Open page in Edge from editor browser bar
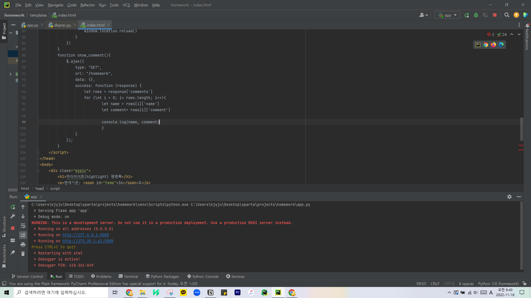The image size is (531, 298). click(x=501, y=45)
